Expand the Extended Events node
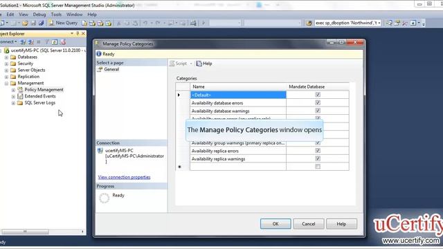The width and height of the screenshot is (443, 249). [x=13, y=96]
